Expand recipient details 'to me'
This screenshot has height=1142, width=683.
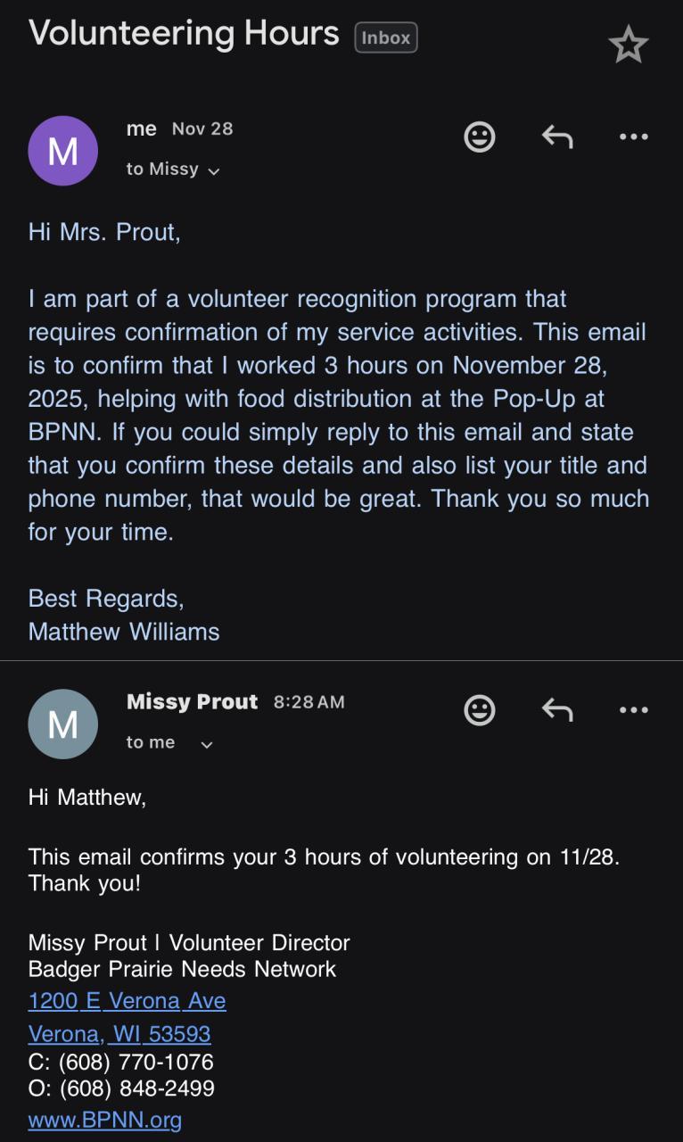pos(169,743)
